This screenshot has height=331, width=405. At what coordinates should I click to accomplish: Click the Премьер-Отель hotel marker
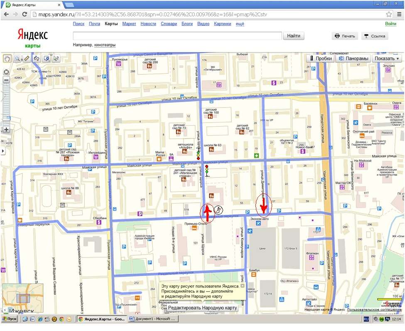click(194, 228)
